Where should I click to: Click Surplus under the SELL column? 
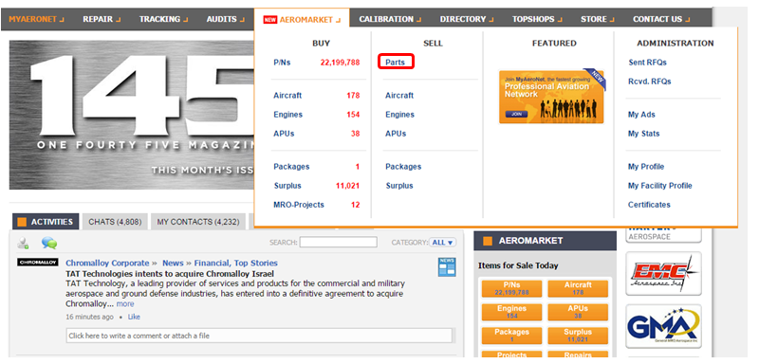[x=399, y=186]
